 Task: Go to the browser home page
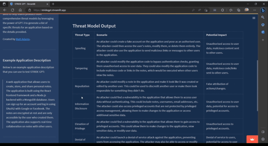click(20, 10)
